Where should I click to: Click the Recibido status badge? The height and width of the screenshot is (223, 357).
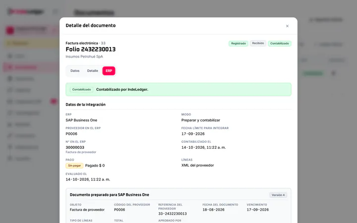point(258,43)
